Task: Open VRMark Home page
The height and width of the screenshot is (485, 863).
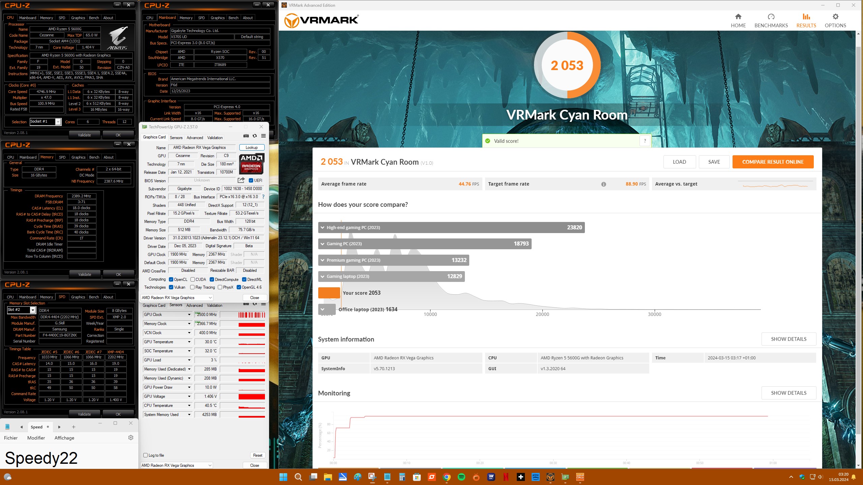Action: tap(738, 21)
